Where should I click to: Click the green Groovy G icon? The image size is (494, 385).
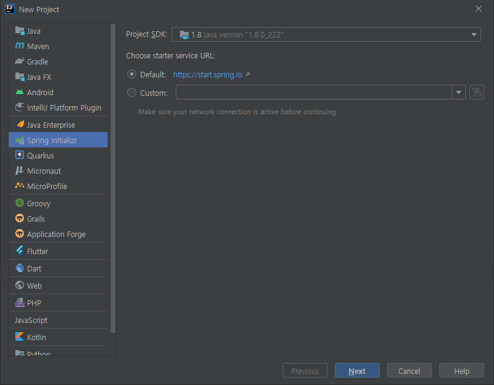coord(20,203)
